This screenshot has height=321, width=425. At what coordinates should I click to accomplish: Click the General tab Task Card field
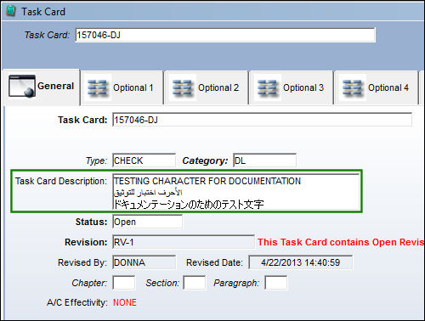click(x=262, y=120)
